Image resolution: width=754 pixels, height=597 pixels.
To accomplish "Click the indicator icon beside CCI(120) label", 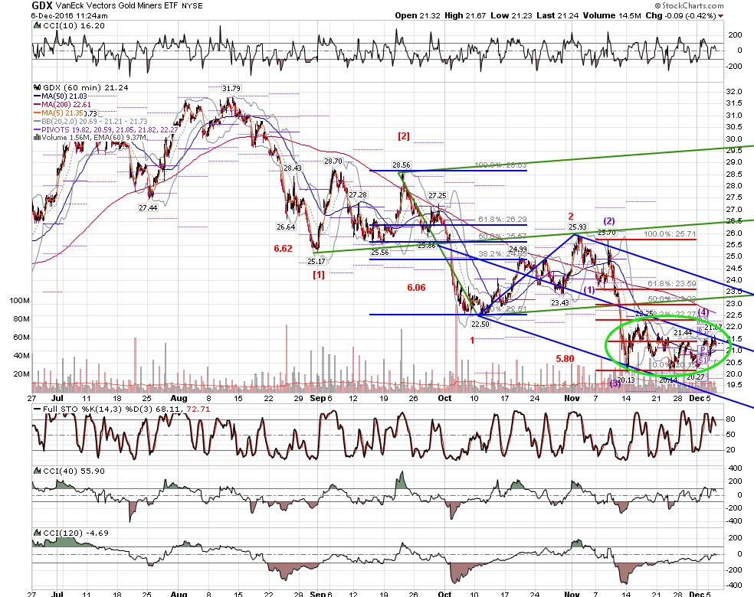I will click(37, 533).
